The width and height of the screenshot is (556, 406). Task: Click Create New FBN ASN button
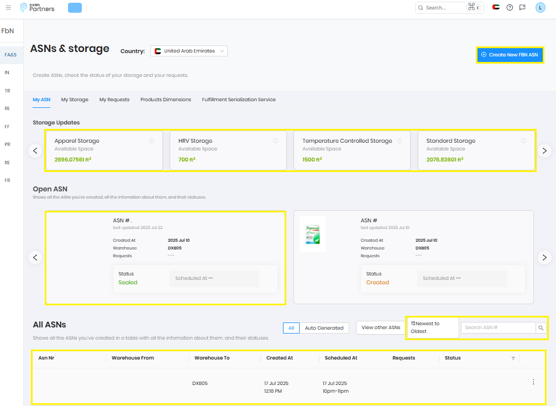(510, 55)
